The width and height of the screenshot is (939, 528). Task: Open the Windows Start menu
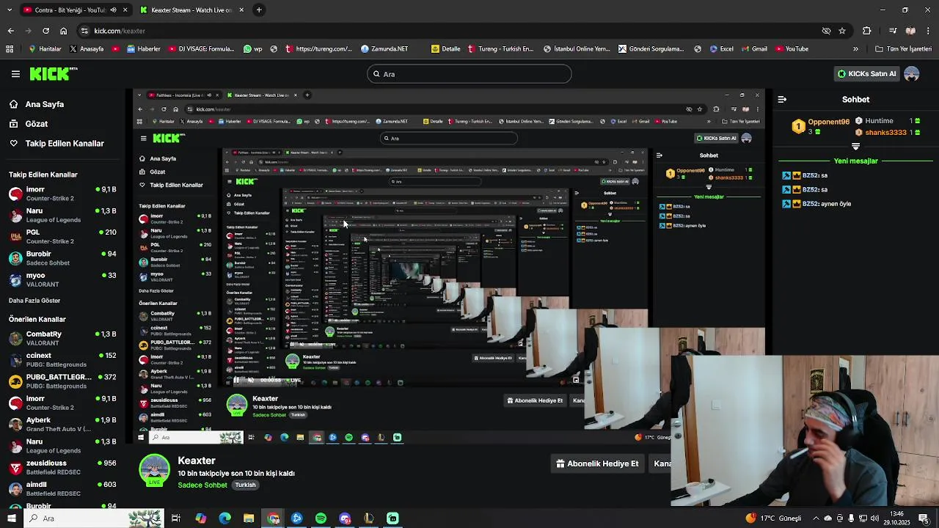pos(11,518)
